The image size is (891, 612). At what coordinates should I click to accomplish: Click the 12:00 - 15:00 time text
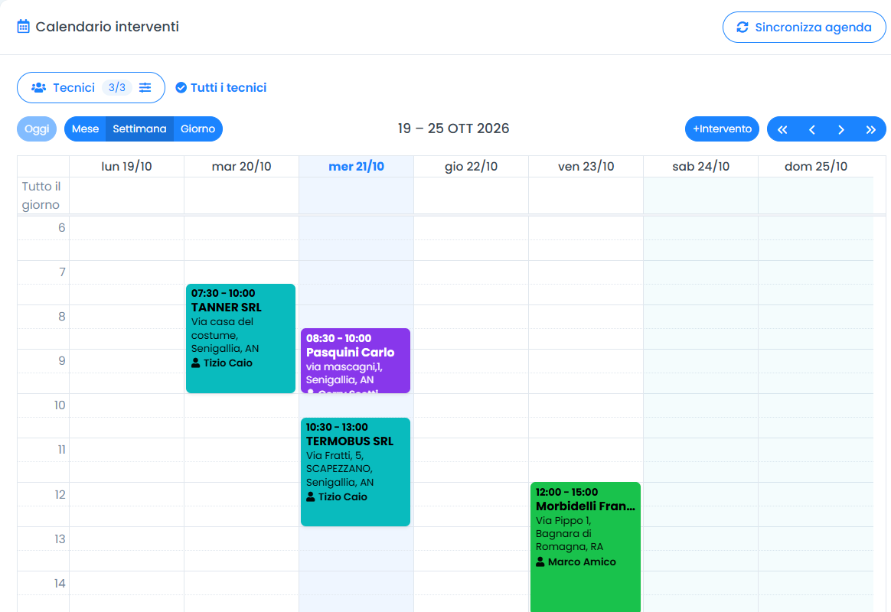[x=566, y=492]
